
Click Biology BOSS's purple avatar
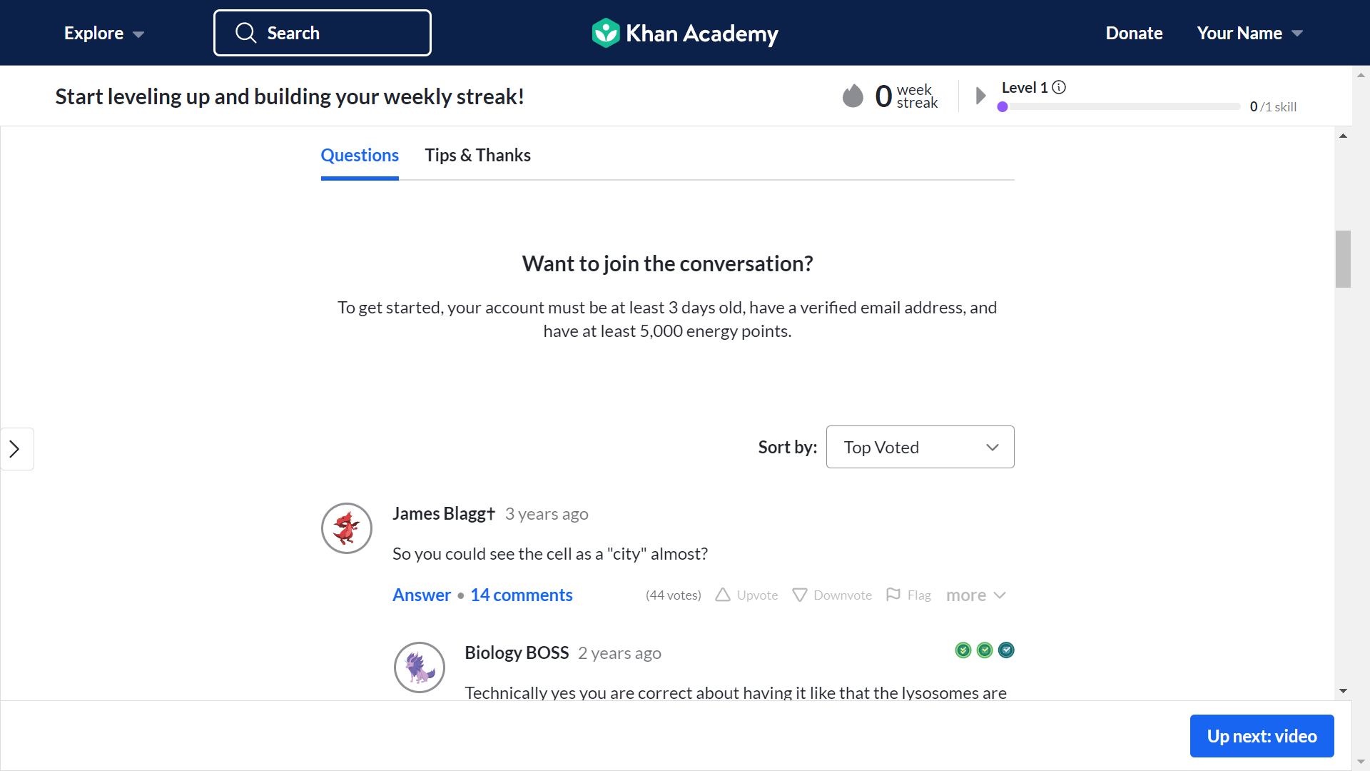(x=420, y=667)
